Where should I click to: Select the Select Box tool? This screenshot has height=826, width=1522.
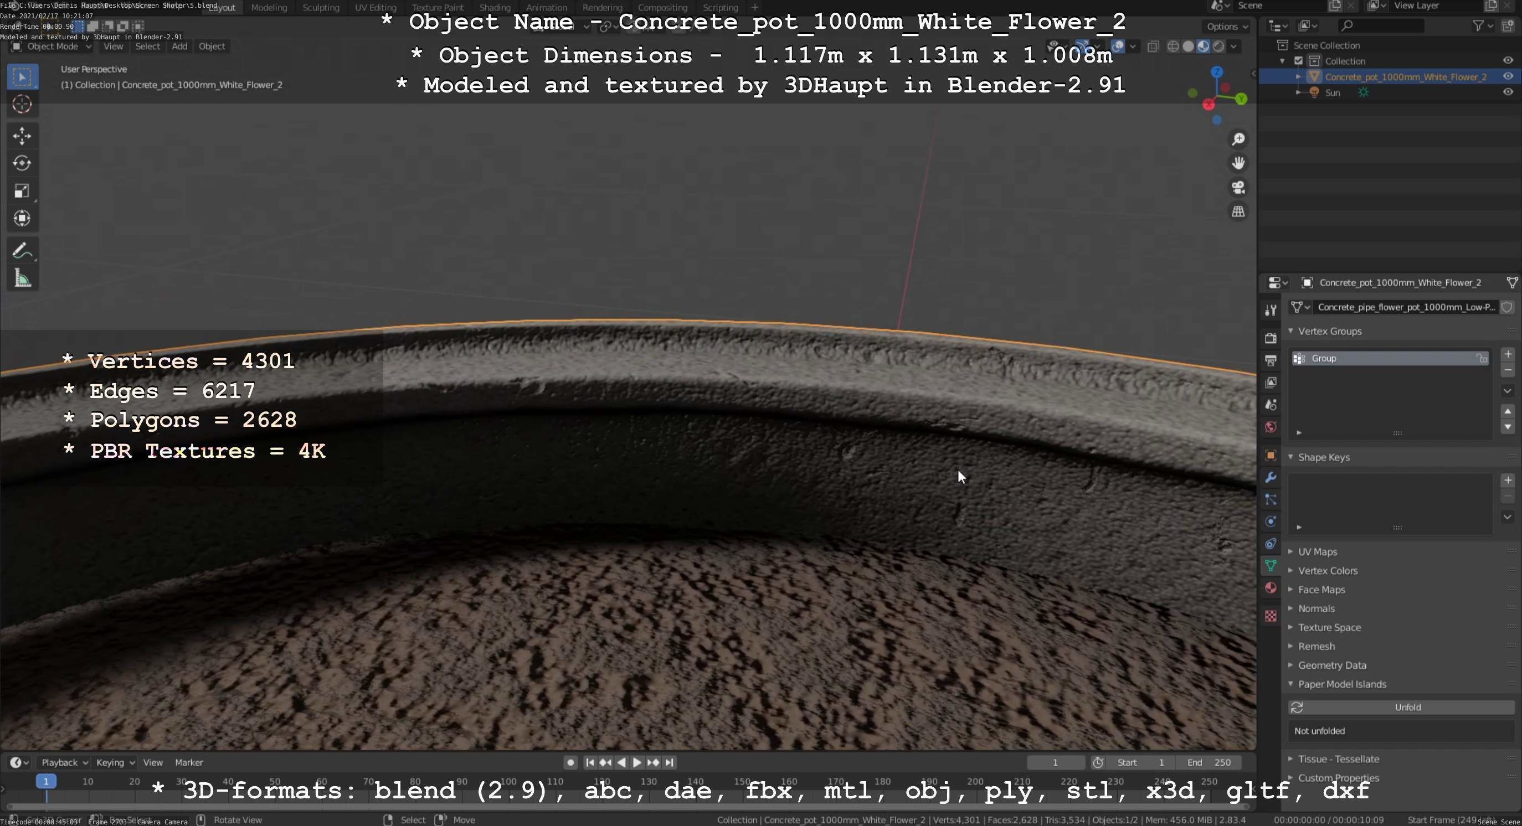coord(23,77)
